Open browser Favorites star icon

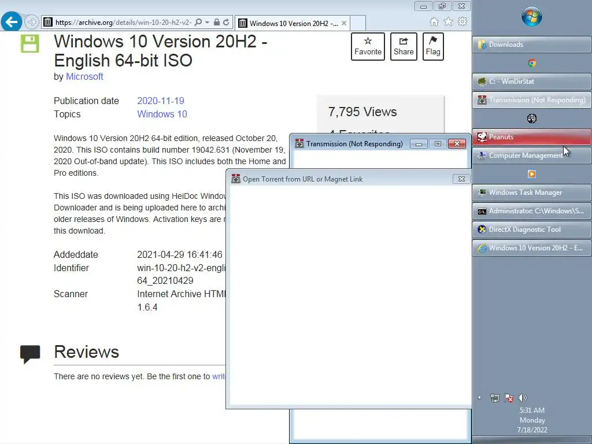pos(448,22)
